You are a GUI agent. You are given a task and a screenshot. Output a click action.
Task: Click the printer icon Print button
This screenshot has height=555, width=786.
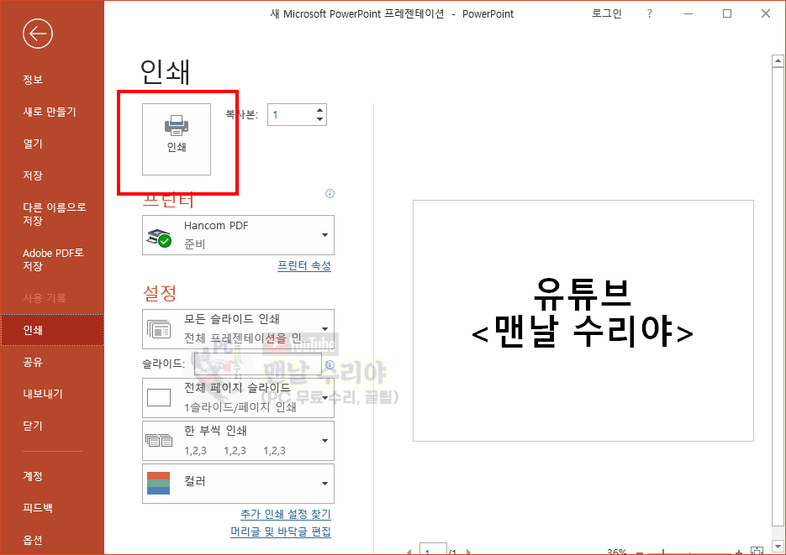pyautogui.click(x=177, y=139)
